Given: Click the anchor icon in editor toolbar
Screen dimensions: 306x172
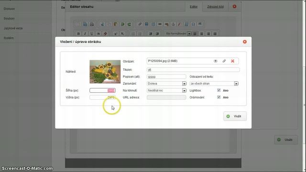Looking at the screenshot, I should click(173, 24).
